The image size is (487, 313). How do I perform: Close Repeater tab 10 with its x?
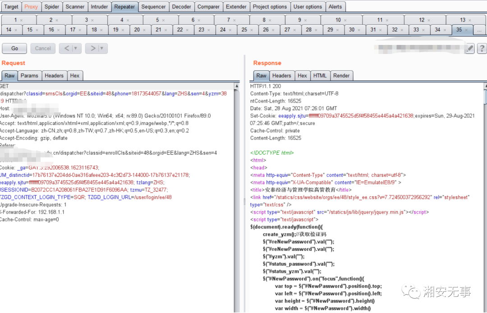pos(345,20)
